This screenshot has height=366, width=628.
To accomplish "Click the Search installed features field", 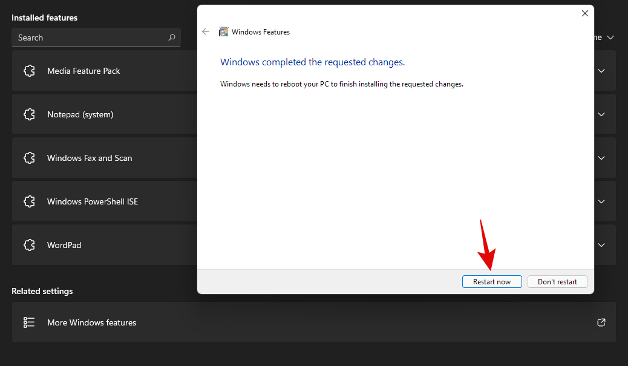I will 91,38.
